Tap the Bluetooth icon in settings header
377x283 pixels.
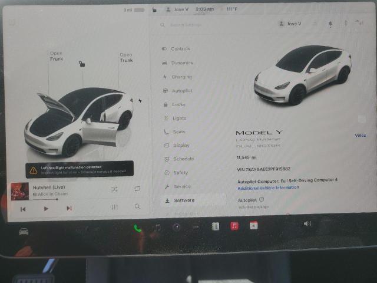346,23
